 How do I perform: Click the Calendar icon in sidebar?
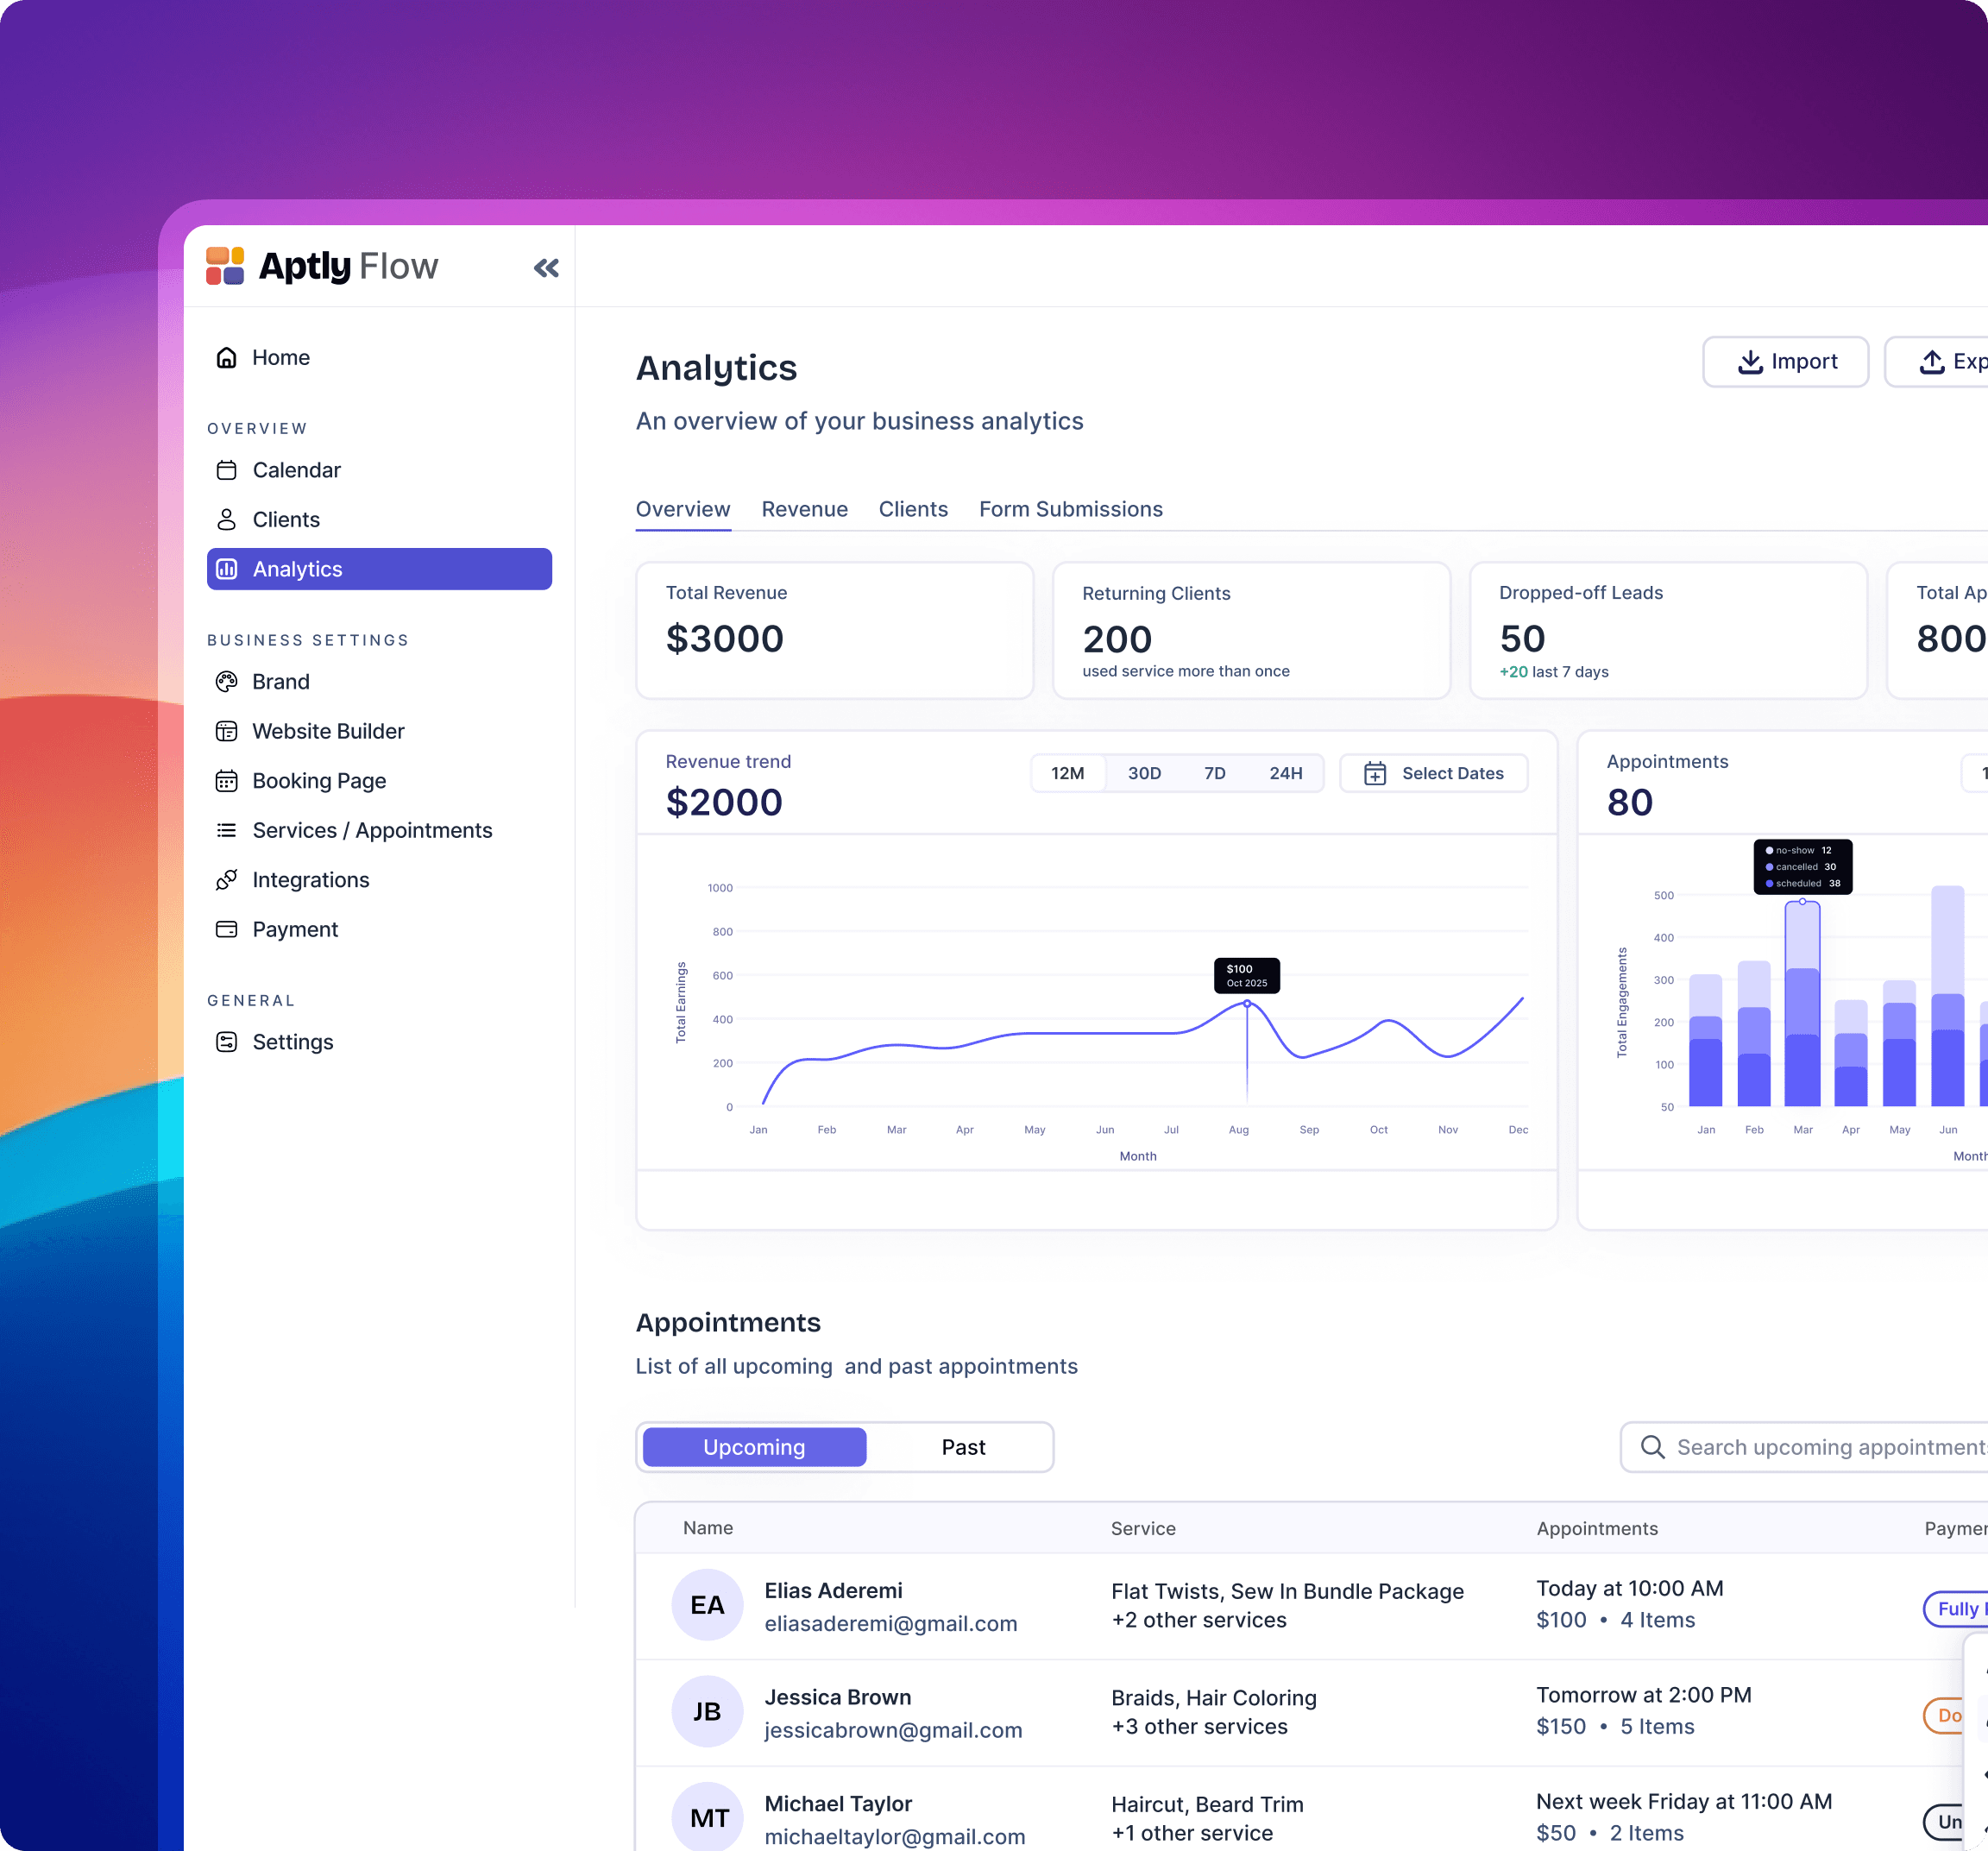[227, 470]
